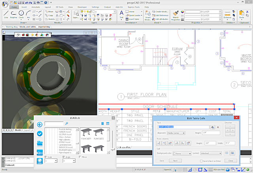Select the Polyline drawing tool
253x173 pixels.
point(13,14)
